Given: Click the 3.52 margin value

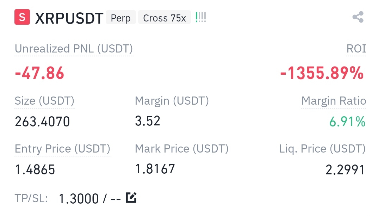Looking at the screenshot, I should click(148, 121).
